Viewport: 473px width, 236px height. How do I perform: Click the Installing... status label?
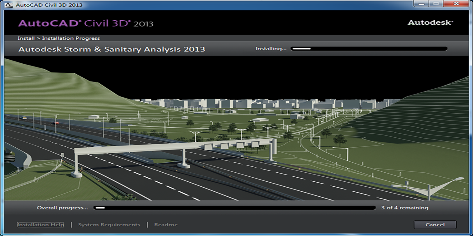pyautogui.click(x=271, y=49)
